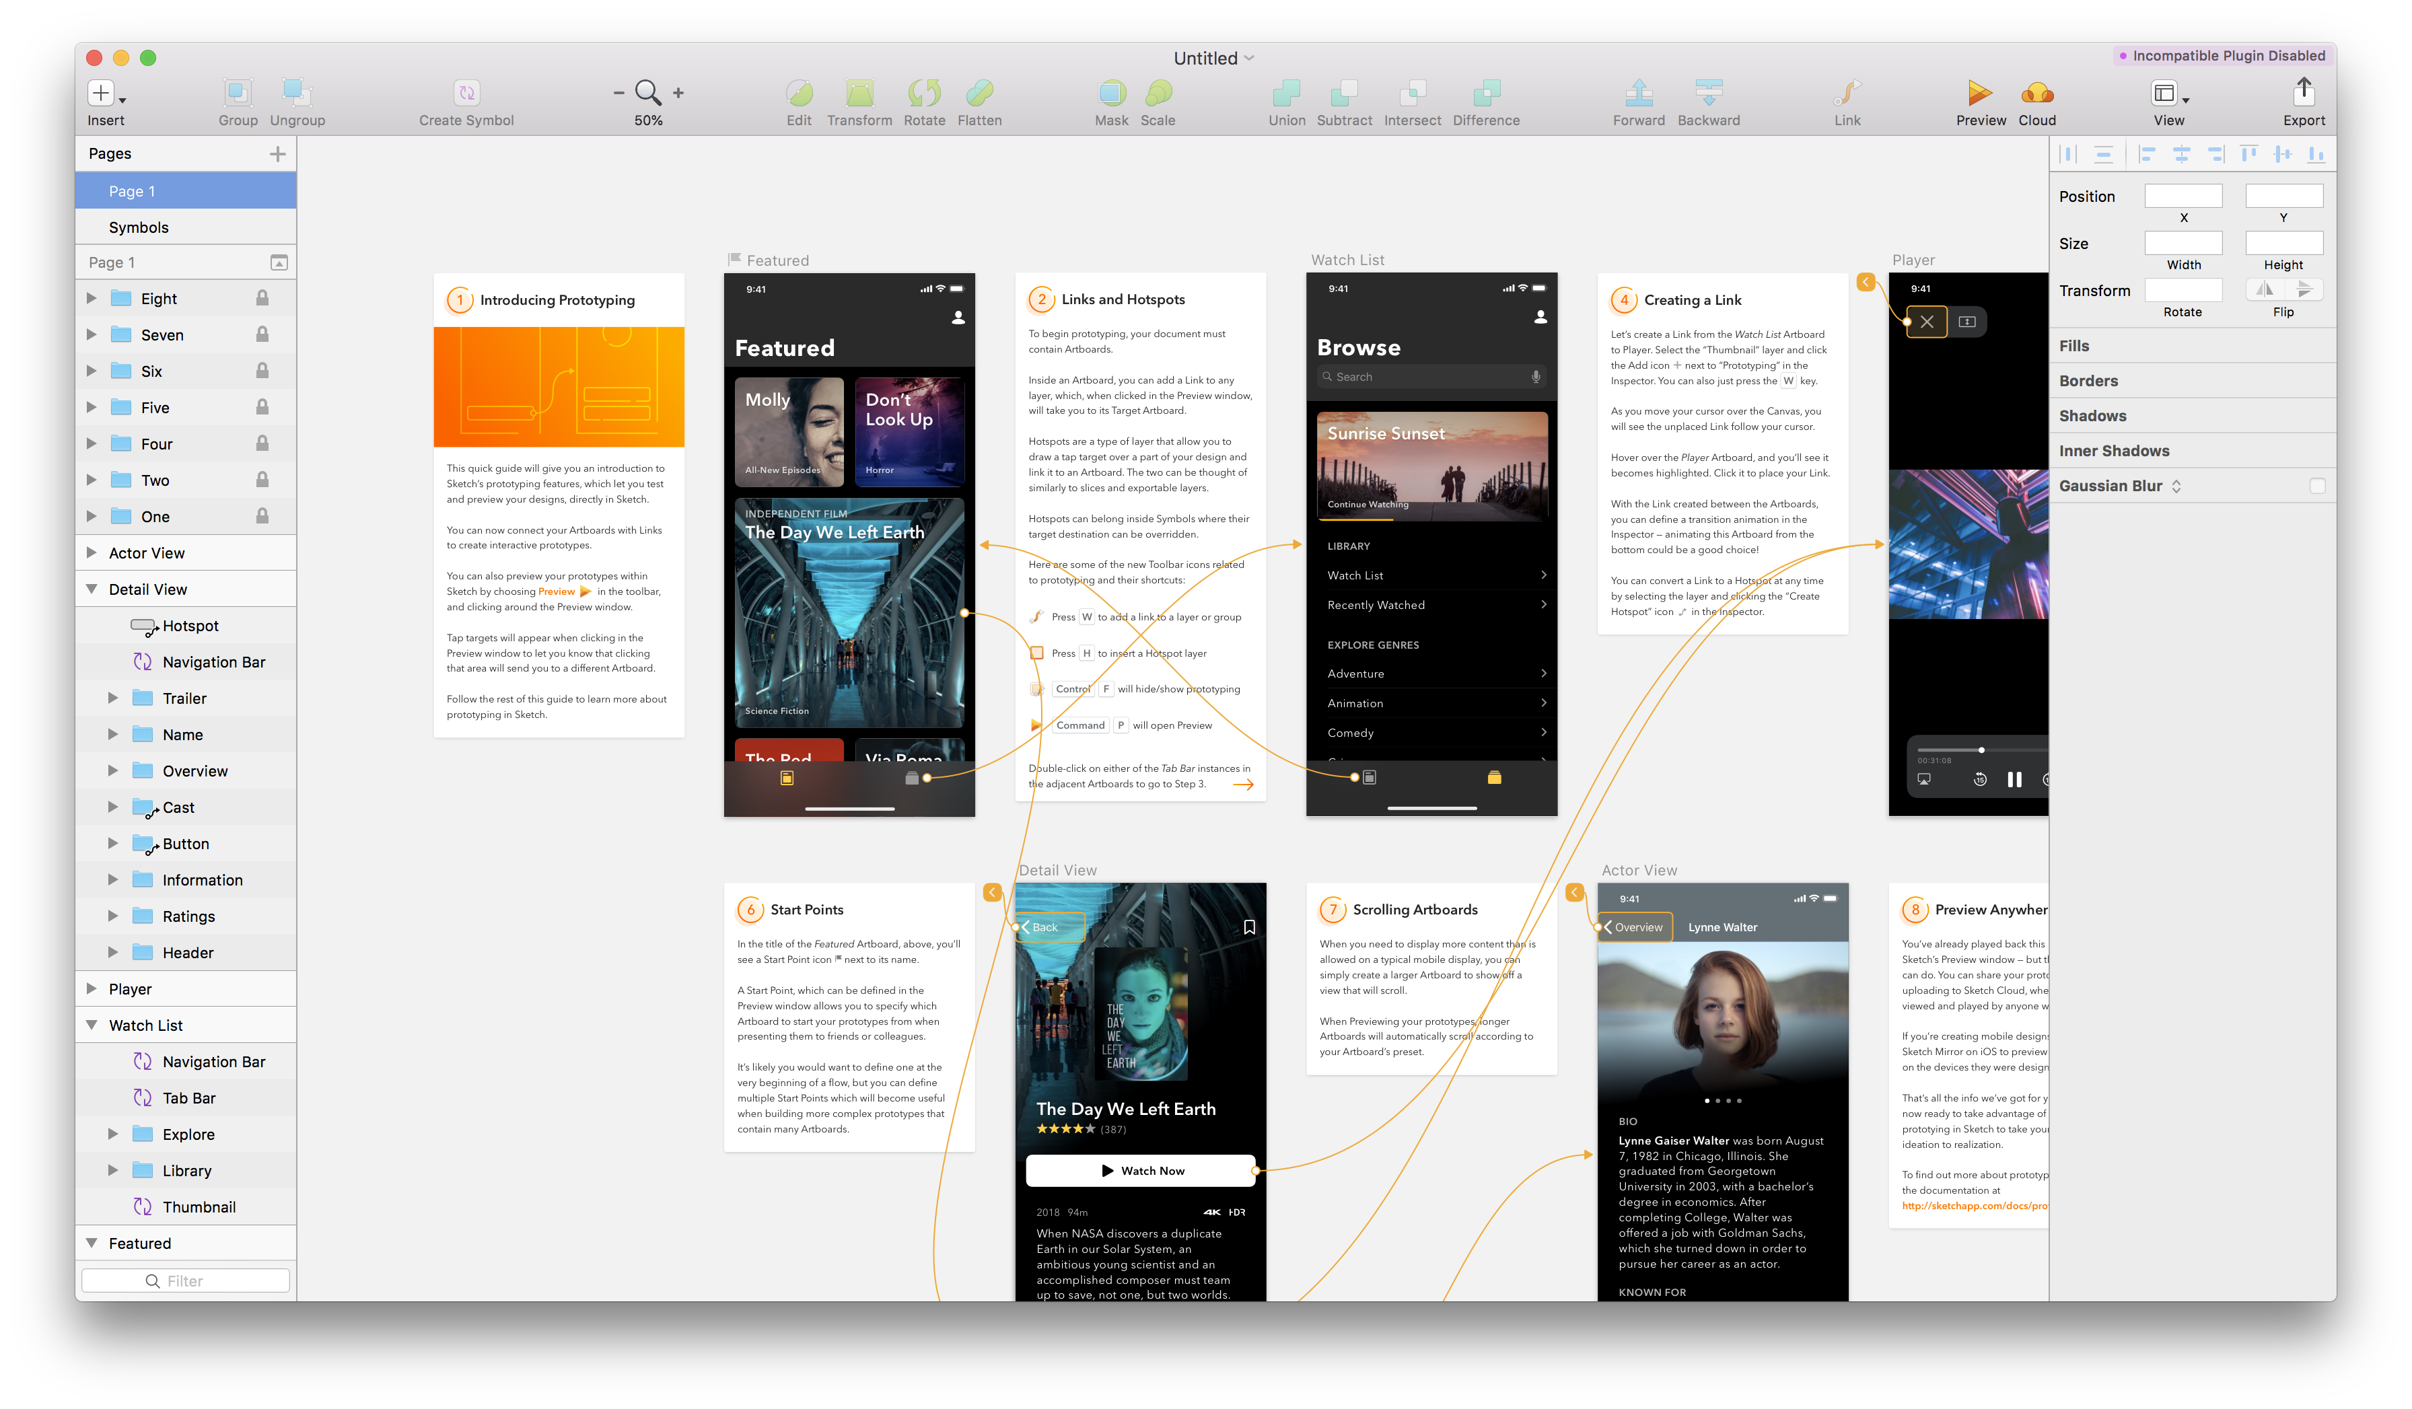
Task: Select the Transform tool
Action: [859, 93]
